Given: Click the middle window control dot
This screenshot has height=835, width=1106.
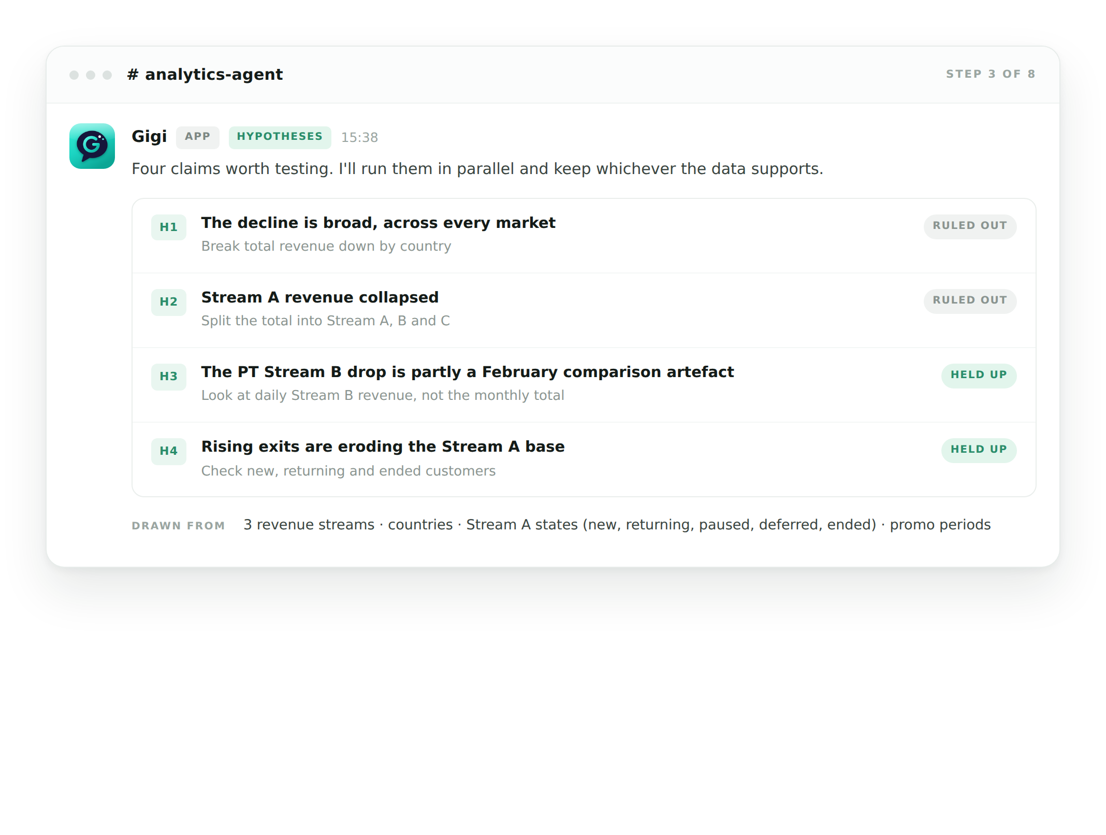Looking at the screenshot, I should pyautogui.click(x=91, y=75).
